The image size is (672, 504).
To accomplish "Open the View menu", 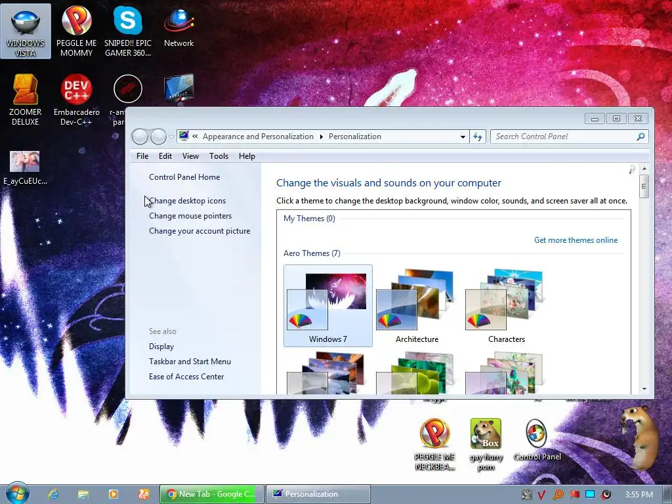I will pos(190,156).
